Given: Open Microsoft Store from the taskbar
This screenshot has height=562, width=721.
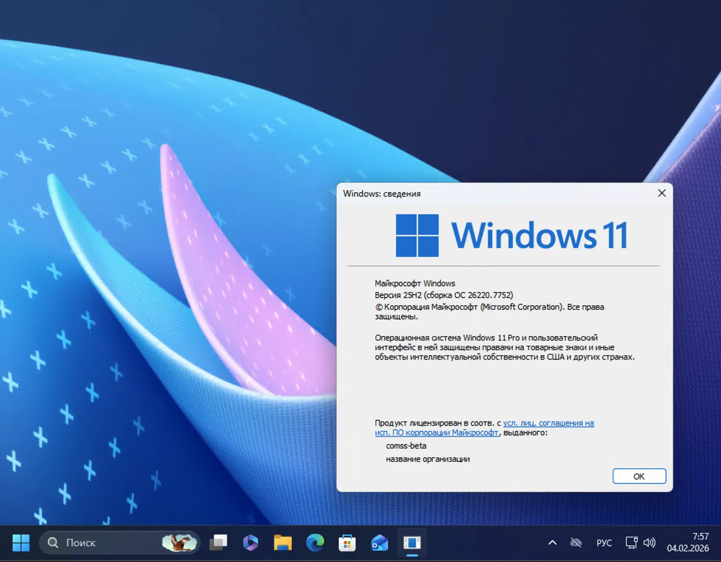Looking at the screenshot, I should (x=347, y=542).
